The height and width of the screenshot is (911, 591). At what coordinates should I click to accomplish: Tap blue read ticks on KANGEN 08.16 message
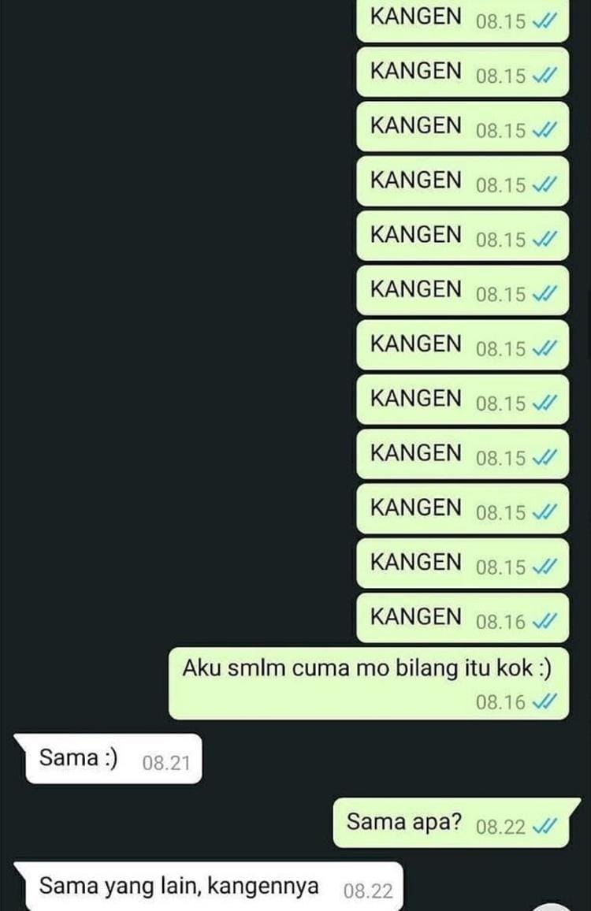[545, 621]
